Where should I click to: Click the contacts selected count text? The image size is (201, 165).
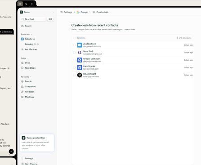(184, 38)
